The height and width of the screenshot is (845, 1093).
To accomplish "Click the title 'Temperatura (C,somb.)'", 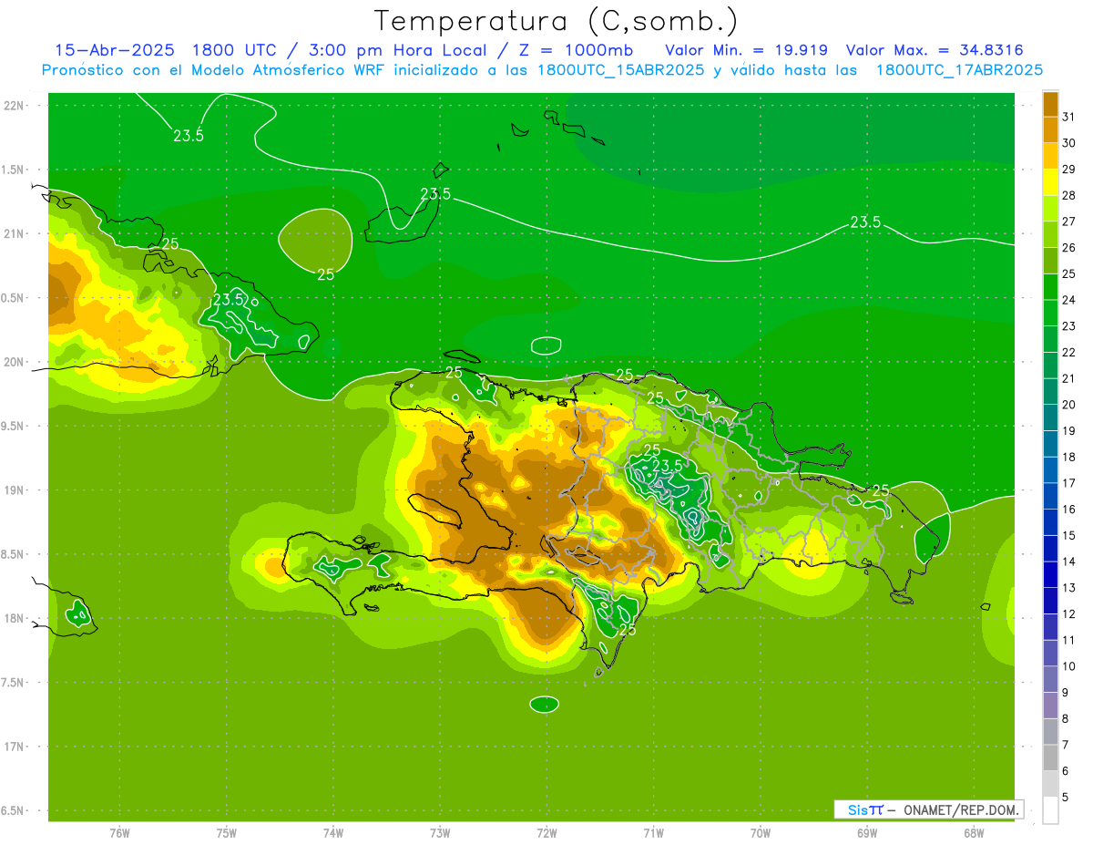I will point(557,21).
